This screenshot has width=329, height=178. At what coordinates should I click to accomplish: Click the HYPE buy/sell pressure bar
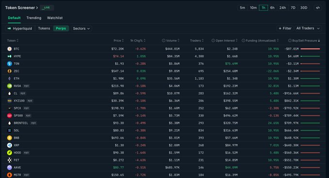[310, 56]
